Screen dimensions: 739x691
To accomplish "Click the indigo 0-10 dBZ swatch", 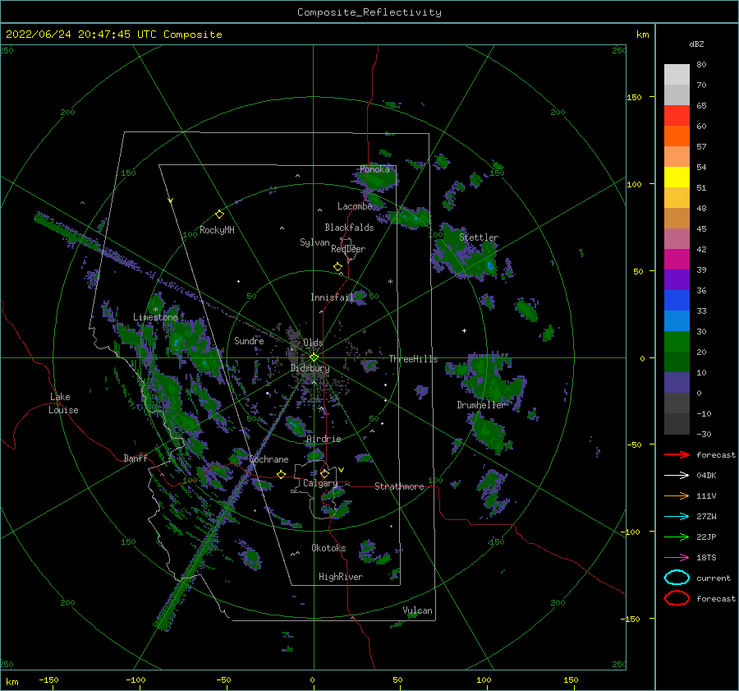I will click(x=677, y=383).
